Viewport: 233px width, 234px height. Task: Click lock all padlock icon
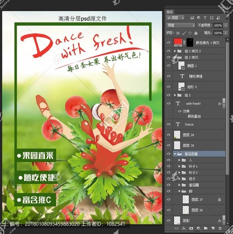[196, 33]
